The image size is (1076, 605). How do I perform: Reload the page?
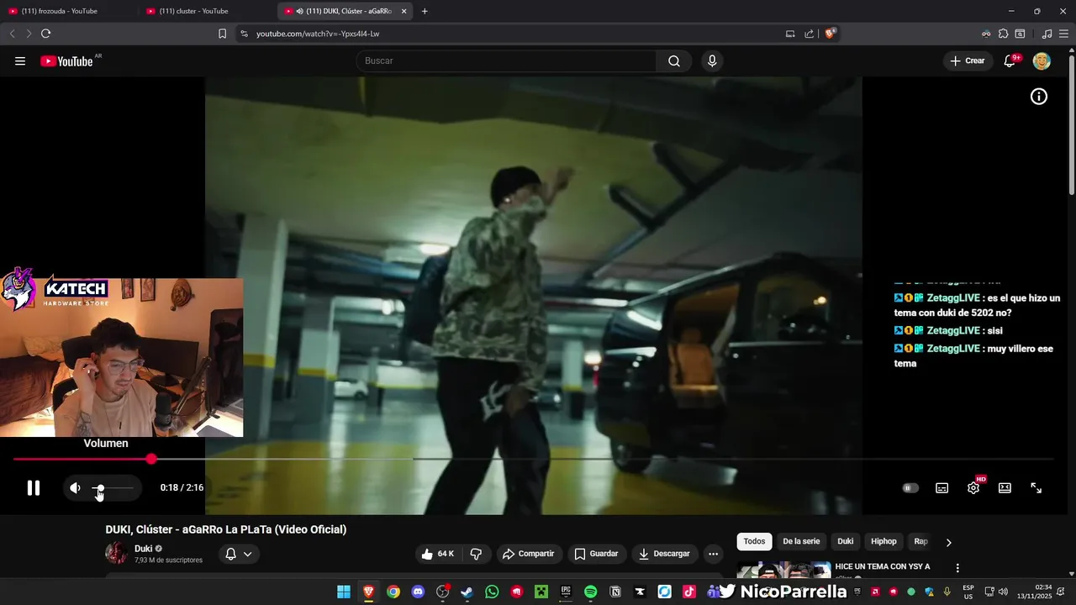[x=45, y=34]
